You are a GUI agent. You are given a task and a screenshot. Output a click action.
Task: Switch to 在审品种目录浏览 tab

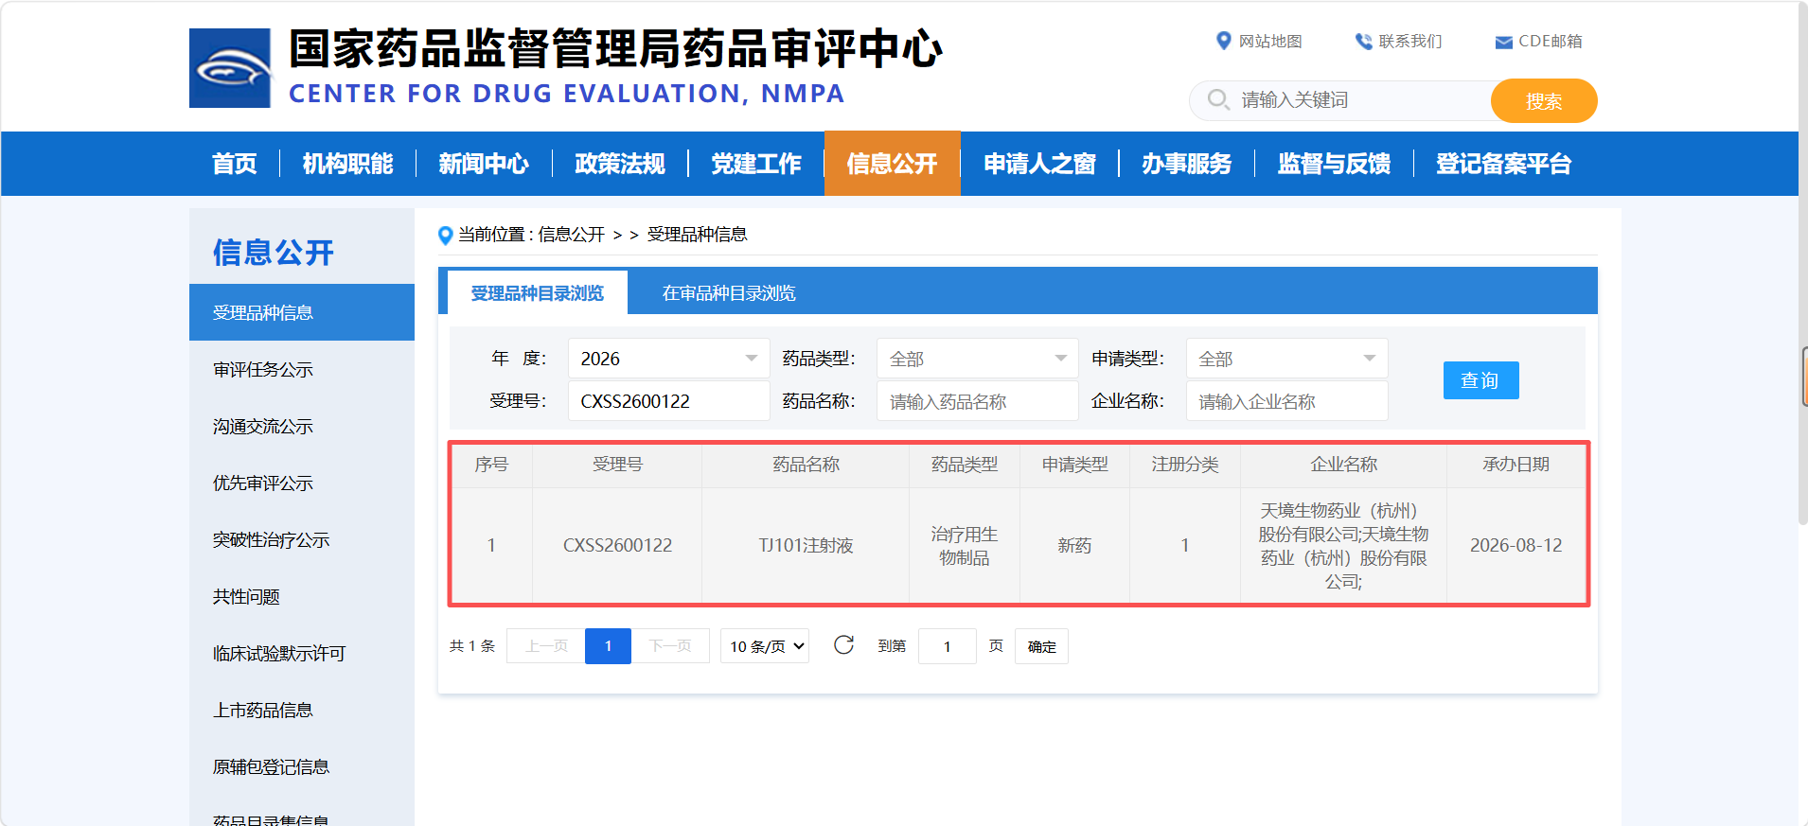pos(729,293)
